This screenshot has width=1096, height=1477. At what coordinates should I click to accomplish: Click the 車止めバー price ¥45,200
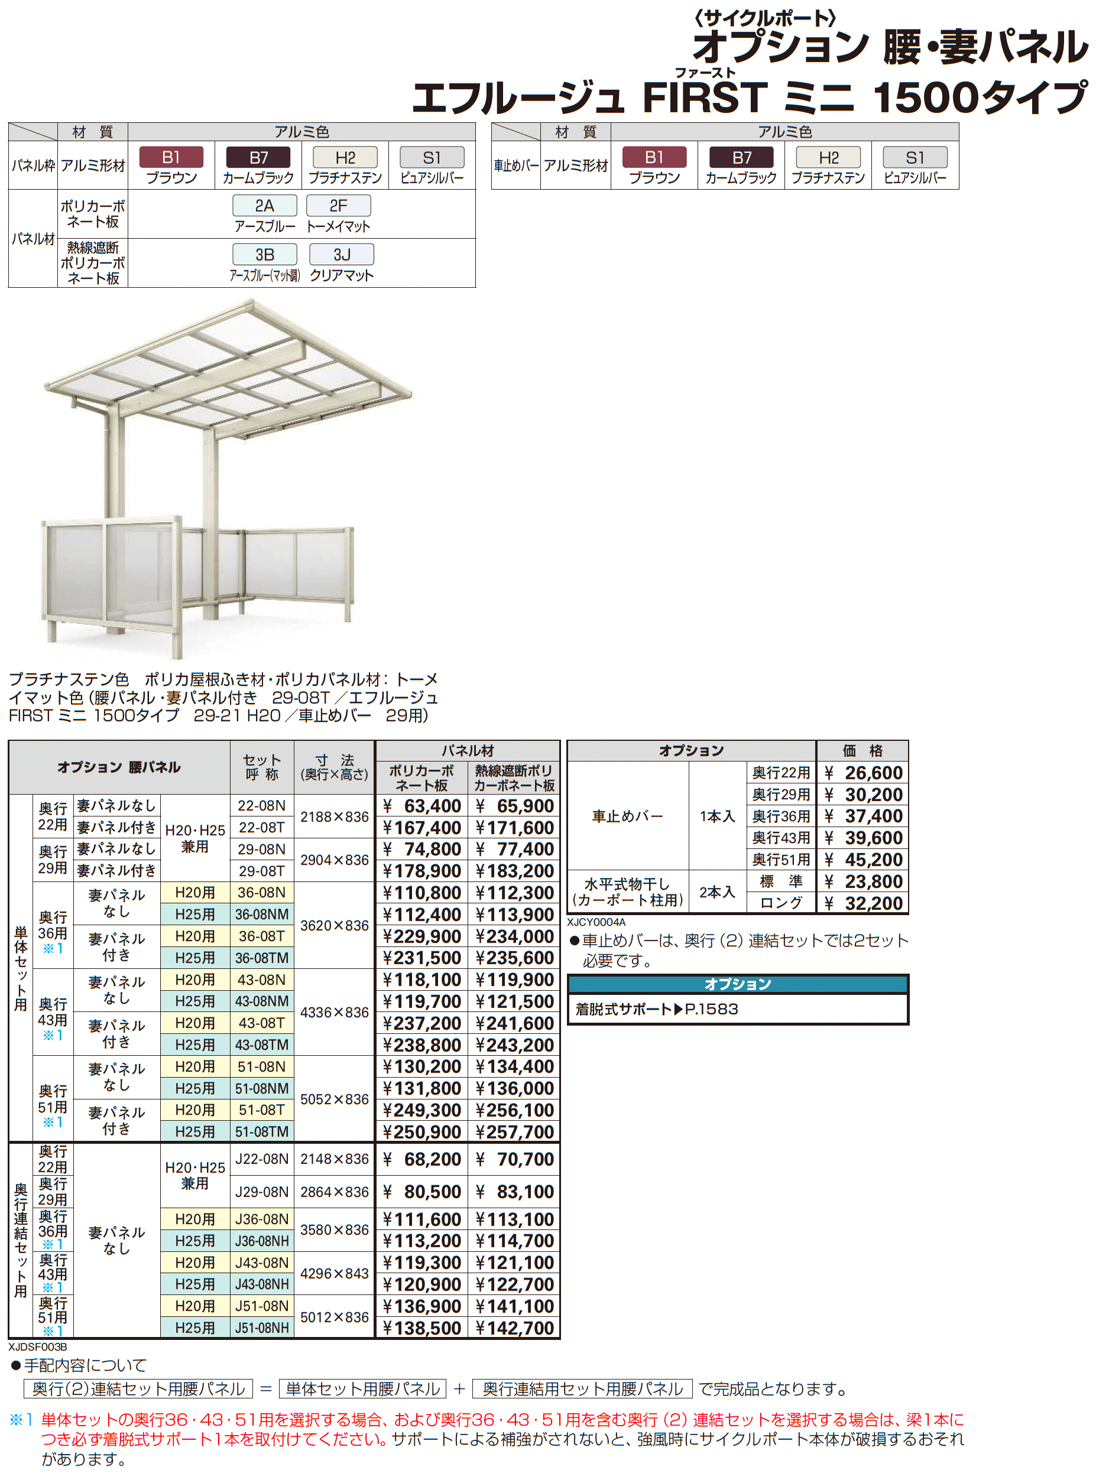pyautogui.click(x=863, y=860)
